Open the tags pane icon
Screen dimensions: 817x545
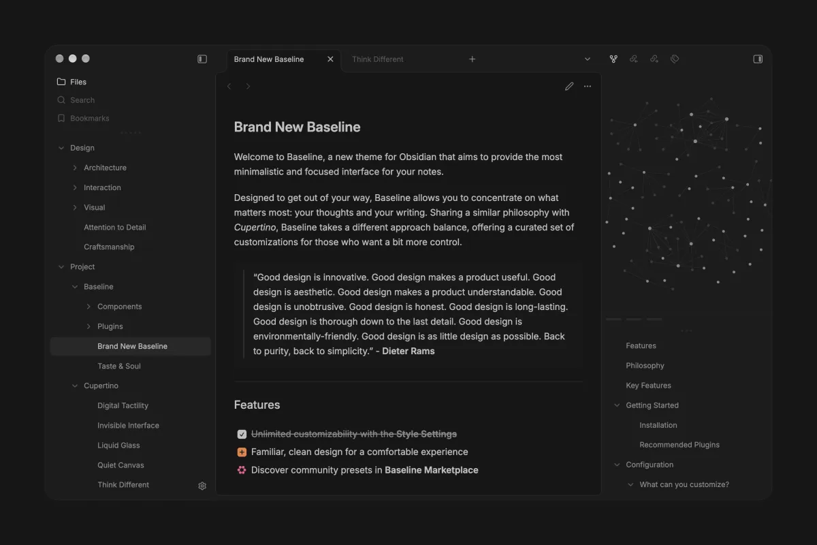point(675,59)
